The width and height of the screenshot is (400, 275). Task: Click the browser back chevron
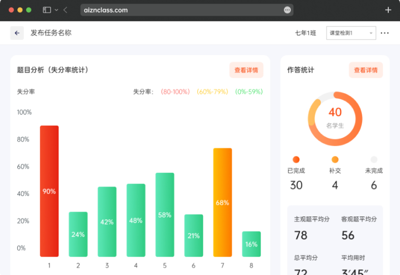click(65, 10)
